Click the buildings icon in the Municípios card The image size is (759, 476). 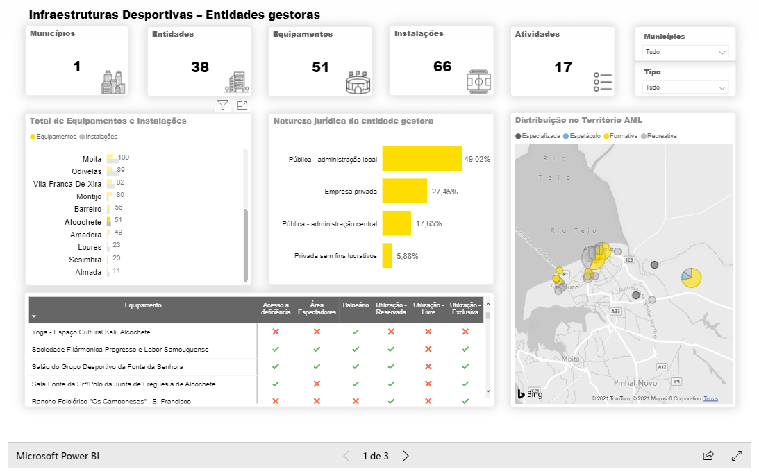(112, 82)
